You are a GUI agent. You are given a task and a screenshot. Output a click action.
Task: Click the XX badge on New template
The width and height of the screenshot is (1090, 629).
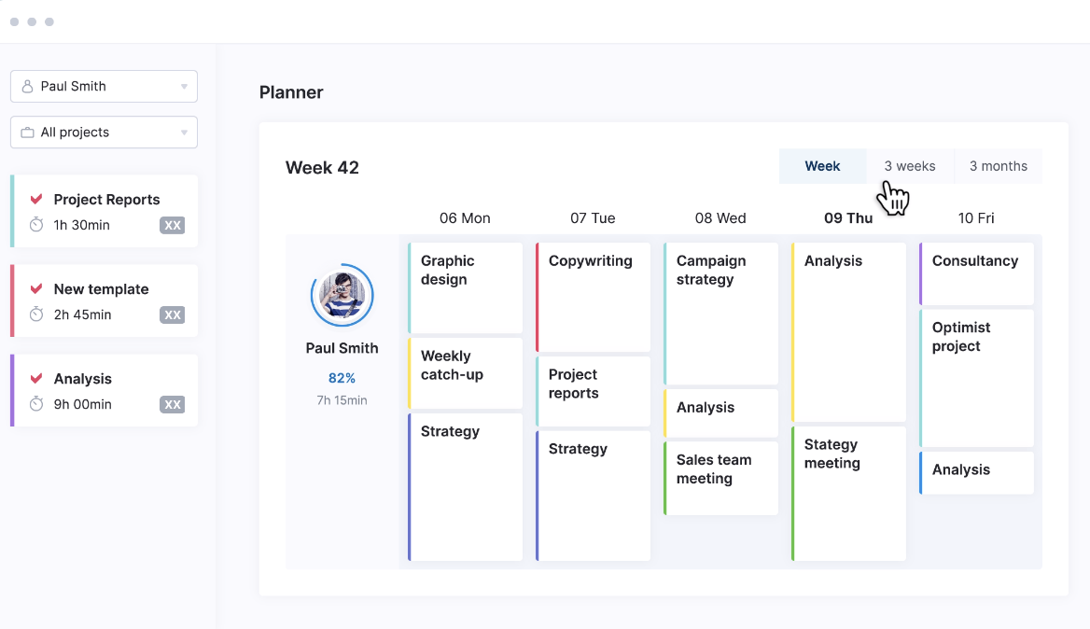tap(172, 314)
